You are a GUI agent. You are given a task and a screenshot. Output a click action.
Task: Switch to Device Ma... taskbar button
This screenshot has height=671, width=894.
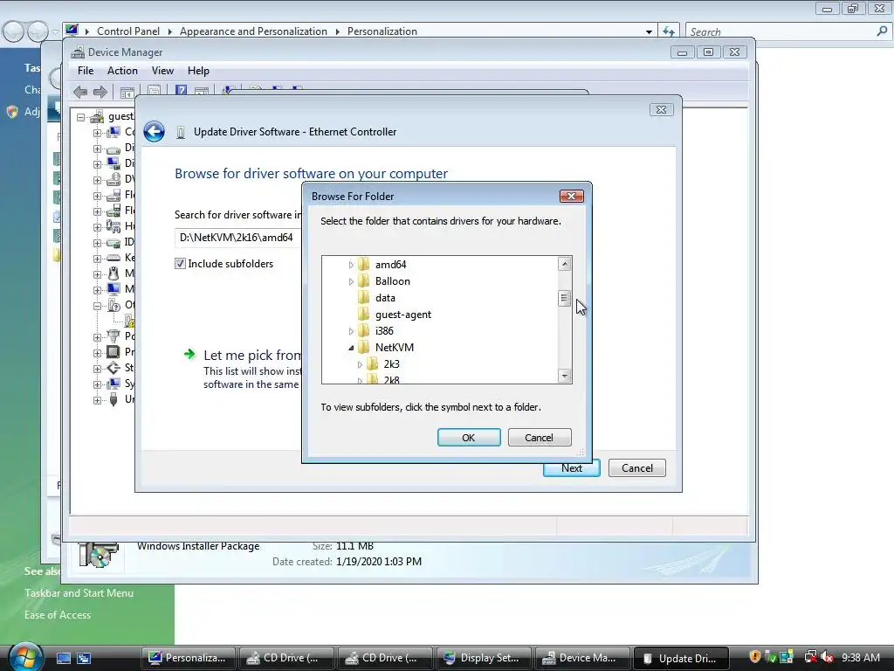click(582, 658)
